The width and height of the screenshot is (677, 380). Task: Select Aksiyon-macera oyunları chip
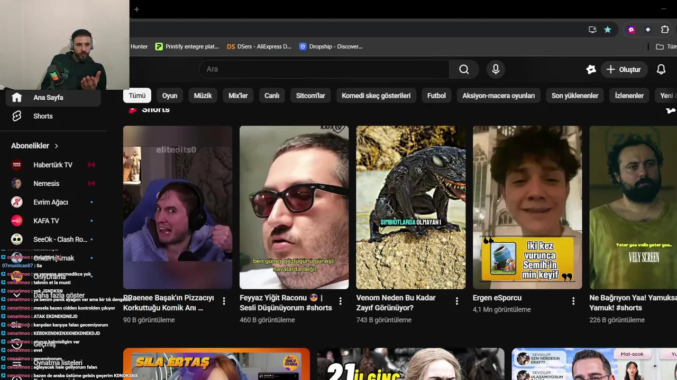498,96
